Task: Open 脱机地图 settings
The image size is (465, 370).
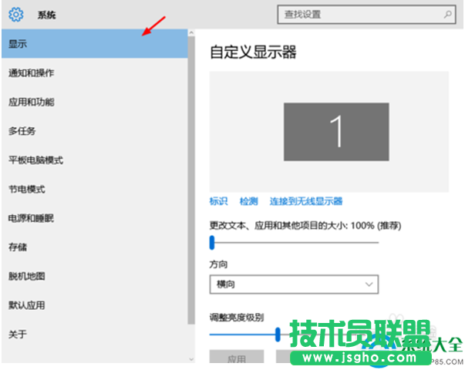Action: pyautogui.click(x=95, y=276)
